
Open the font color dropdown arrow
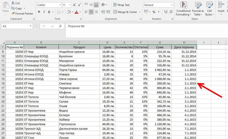tap(80, 12)
